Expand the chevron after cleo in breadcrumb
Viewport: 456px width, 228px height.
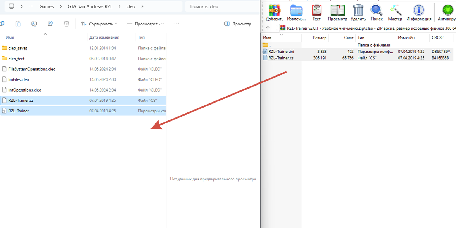point(142,6)
